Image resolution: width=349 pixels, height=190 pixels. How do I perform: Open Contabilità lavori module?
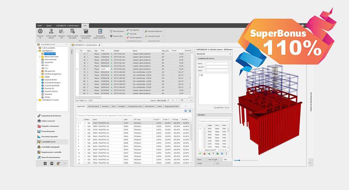click(52, 142)
